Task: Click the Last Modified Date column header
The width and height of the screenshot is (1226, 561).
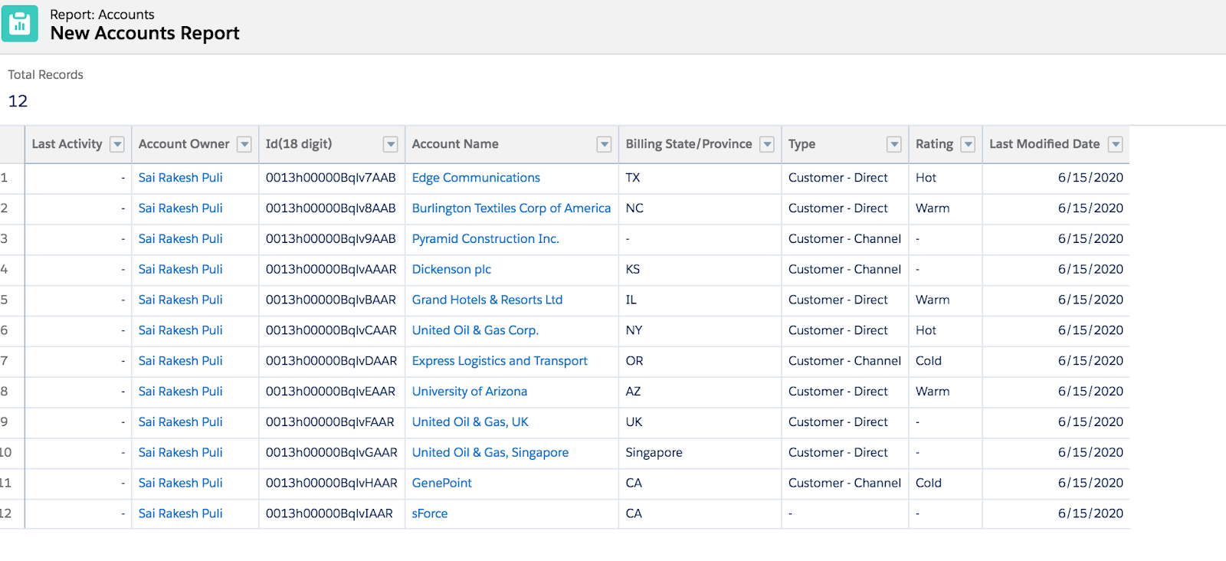Action: click(x=1044, y=144)
